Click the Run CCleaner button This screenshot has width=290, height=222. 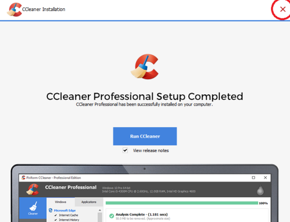pyautogui.click(x=145, y=136)
